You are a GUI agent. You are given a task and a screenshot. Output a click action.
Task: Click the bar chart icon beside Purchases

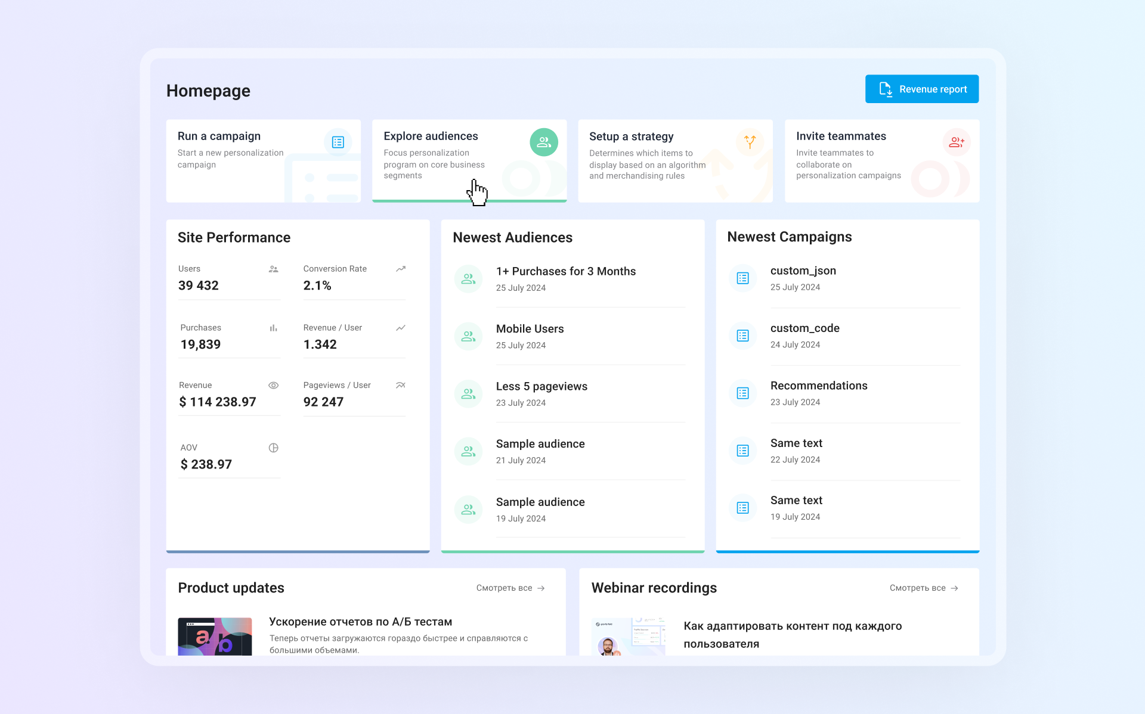pyautogui.click(x=273, y=328)
